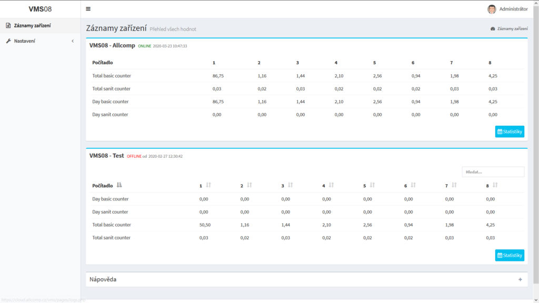Focus the Hledat search field
The image size is (539, 303).
tap(493, 172)
